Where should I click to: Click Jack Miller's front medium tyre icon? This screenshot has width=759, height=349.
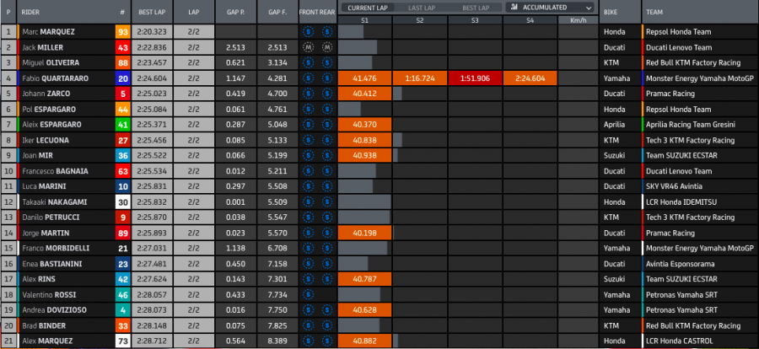tap(310, 47)
